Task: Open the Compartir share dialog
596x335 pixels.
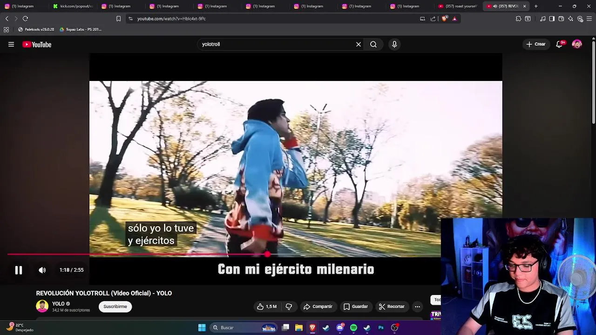Action: coord(318,307)
